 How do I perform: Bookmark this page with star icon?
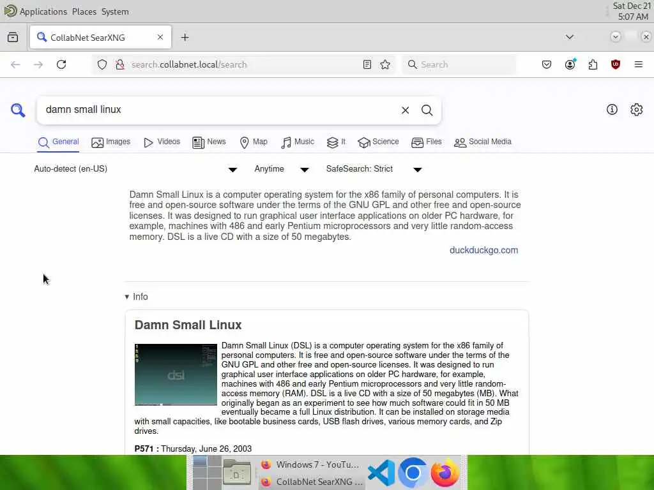pyautogui.click(x=385, y=64)
